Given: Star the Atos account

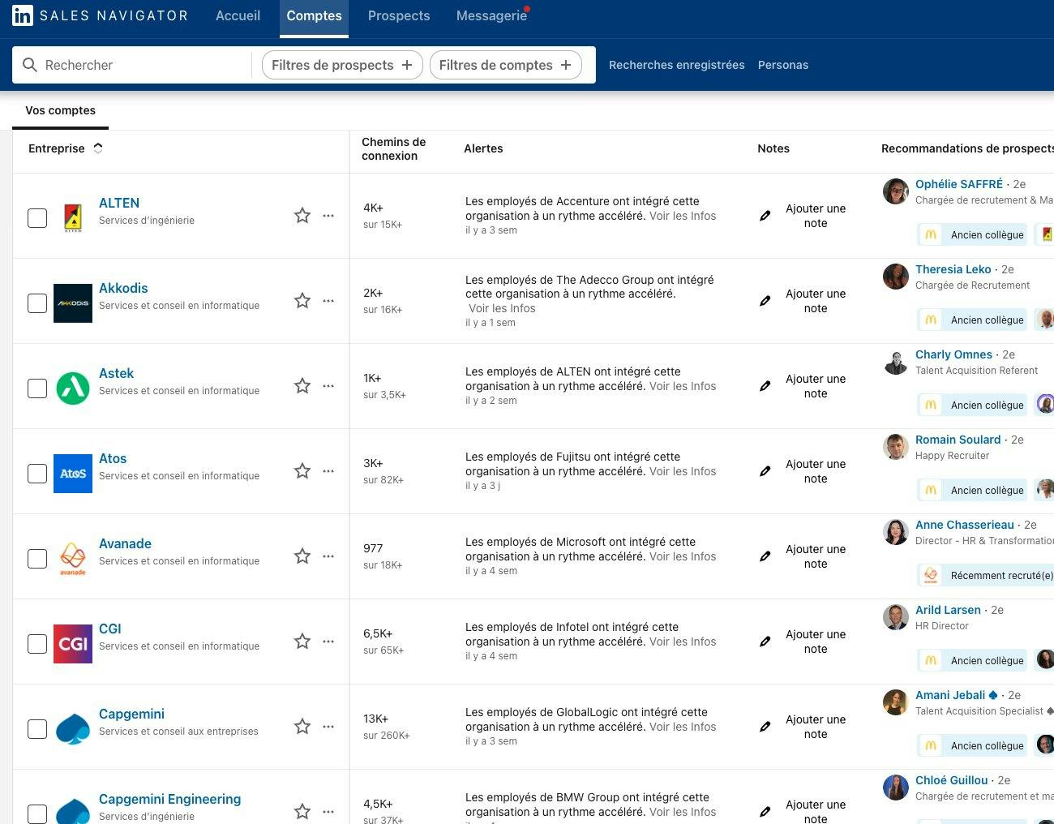Looking at the screenshot, I should (x=302, y=471).
